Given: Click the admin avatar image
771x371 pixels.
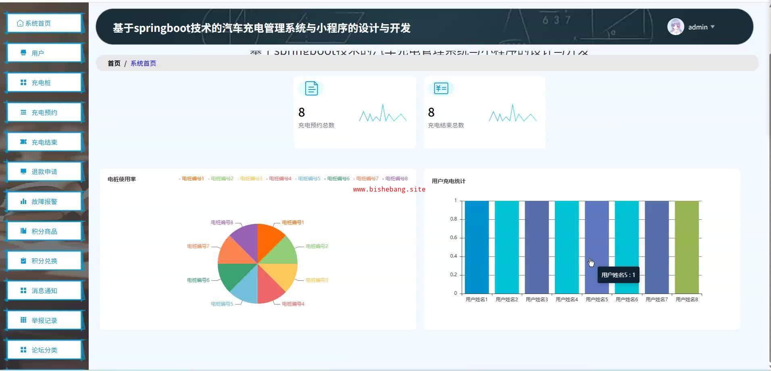Looking at the screenshot, I should [675, 27].
